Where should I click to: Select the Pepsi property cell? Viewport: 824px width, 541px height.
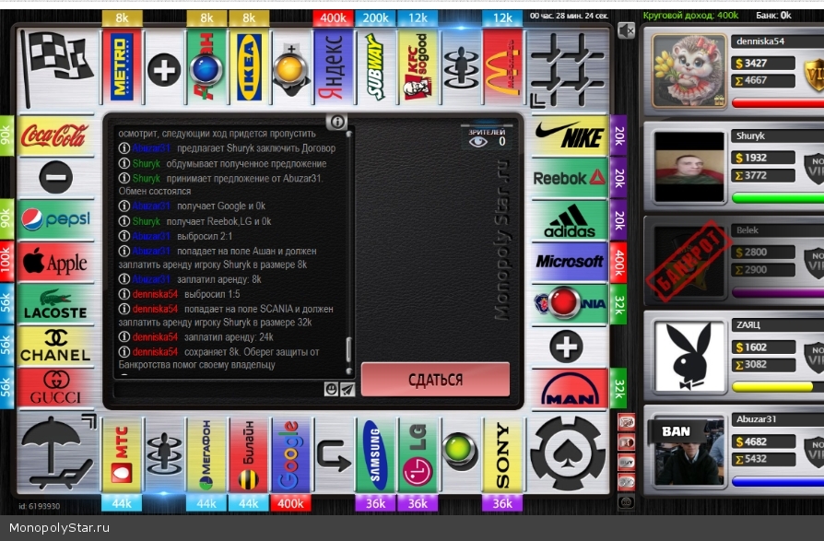(55, 219)
